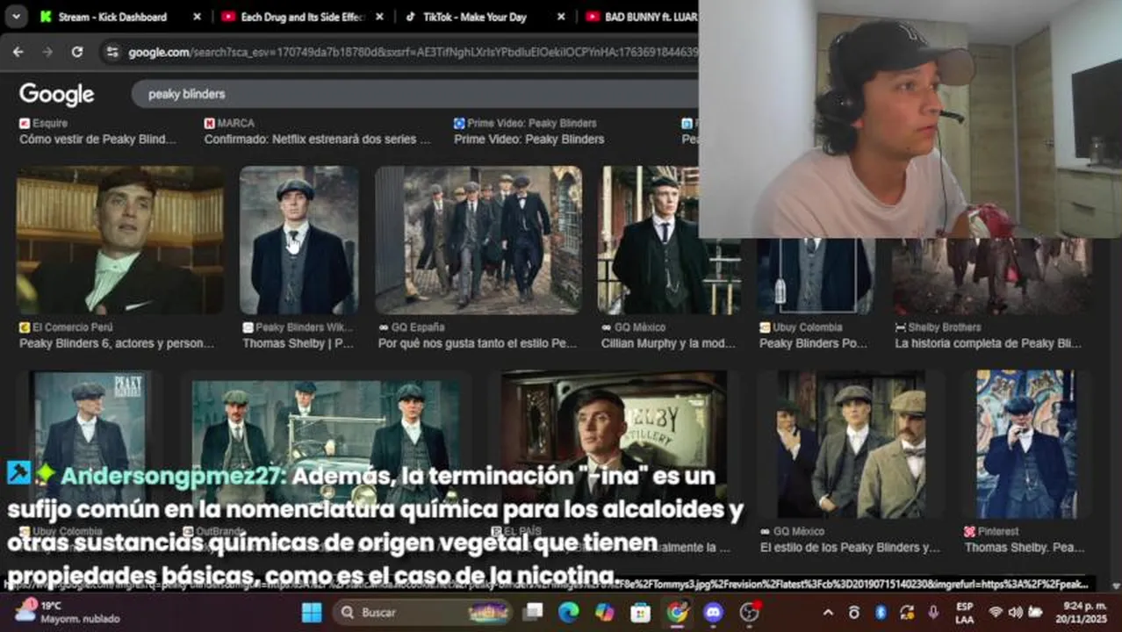Close the TikTok - Make Your Day tab
Screen dimensions: 1122x632
(562, 17)
